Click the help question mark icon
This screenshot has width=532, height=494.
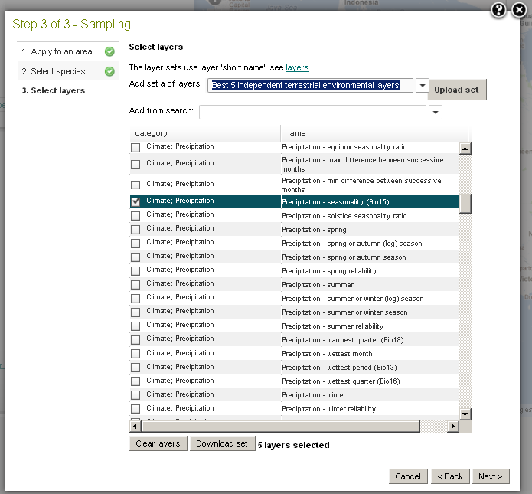(x=499, y=10)
